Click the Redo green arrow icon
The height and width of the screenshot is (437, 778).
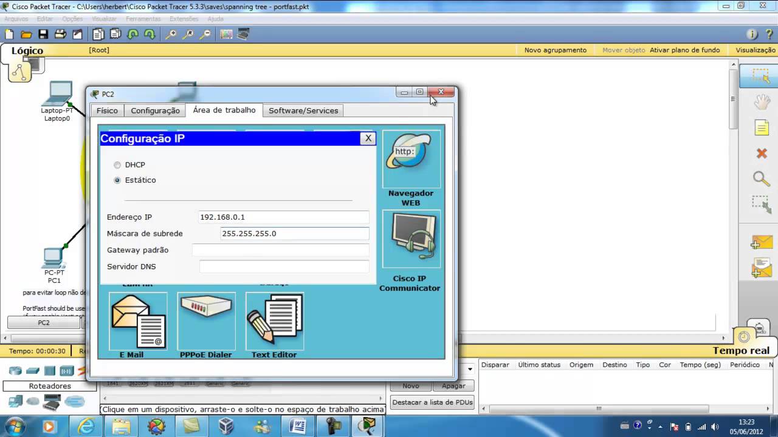tap(150, 35)
